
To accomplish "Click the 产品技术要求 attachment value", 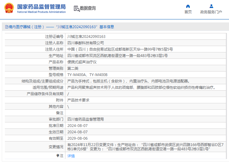I will pyautogui.click(x=78, y=100).
